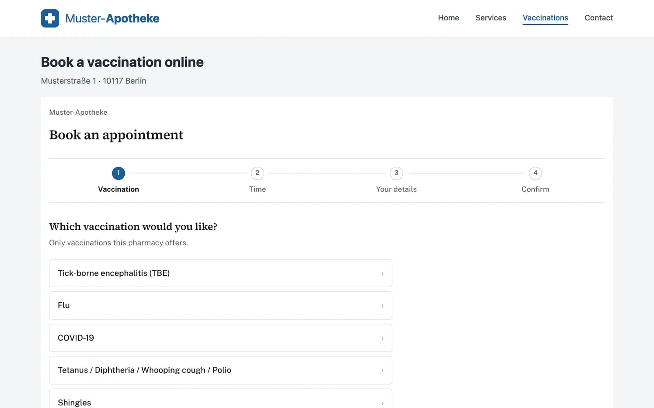Click the chevron on the COVID-19 row
654x408 pixels.
click(383, 339)
